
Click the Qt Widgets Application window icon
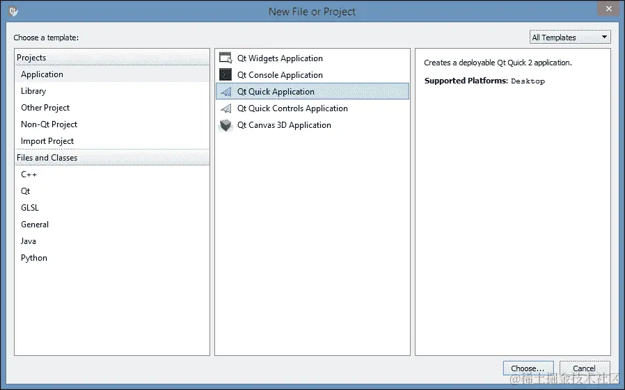pyautogui.click(x=226, y=58)
